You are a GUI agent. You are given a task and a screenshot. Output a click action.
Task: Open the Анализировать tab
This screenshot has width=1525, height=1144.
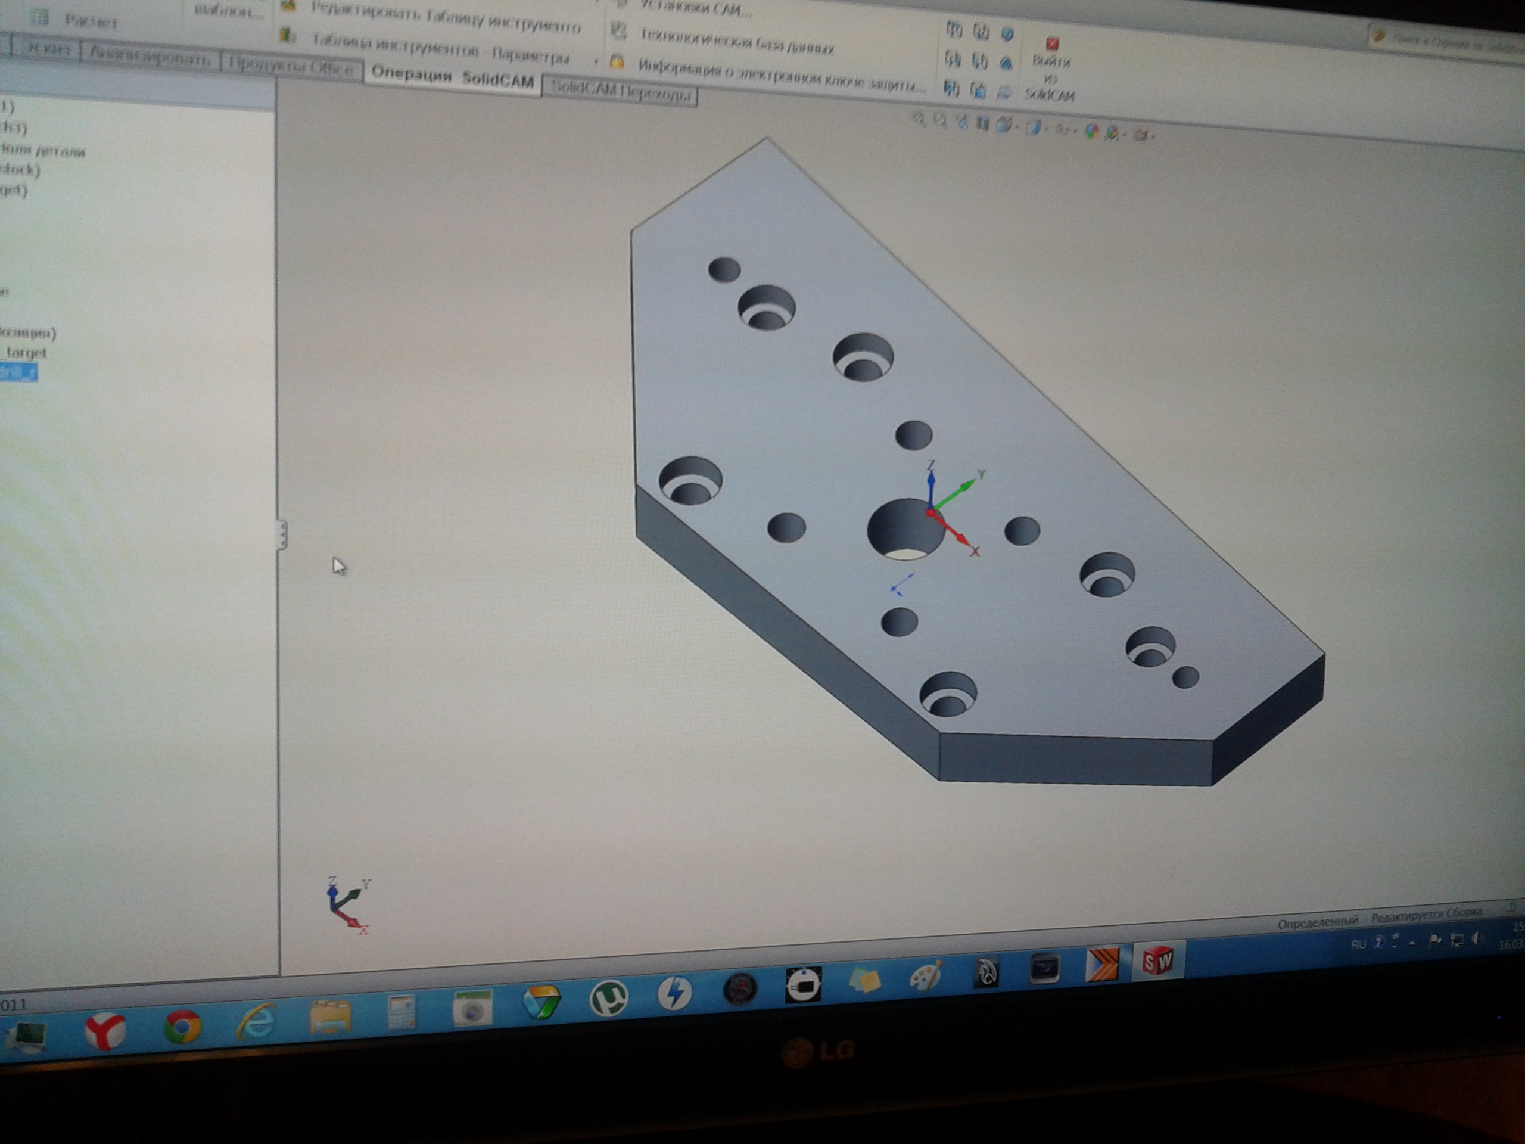coord(150,57)
